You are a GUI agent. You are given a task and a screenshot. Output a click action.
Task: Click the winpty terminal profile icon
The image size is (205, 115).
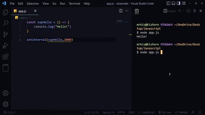[165, 11]
